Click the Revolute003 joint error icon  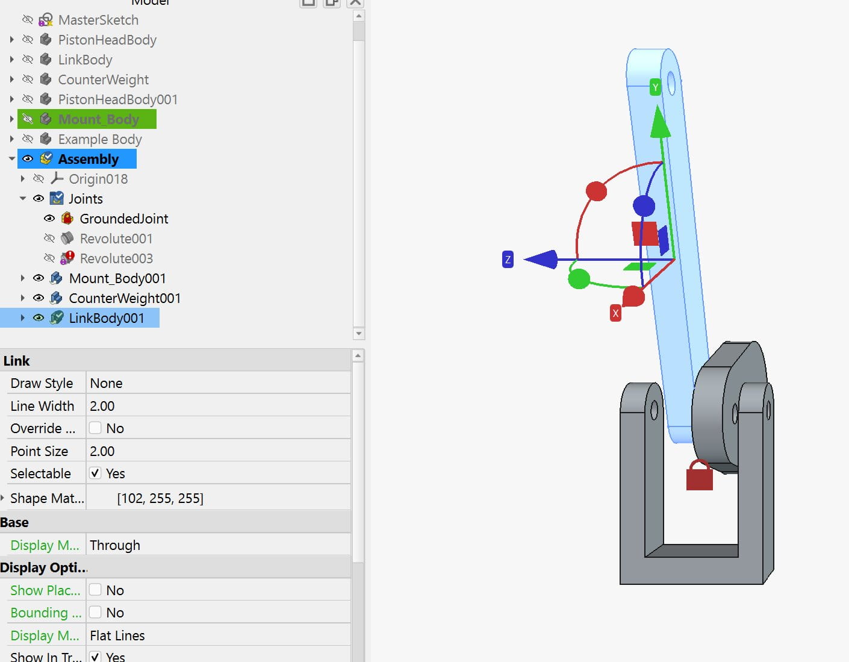point(67,258)
